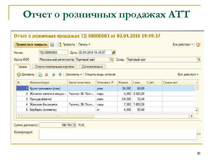Click the horizontal scrollbar thumb
Image resolution: width=213 pixels, height=160 pixels.
tap(58, 116)
